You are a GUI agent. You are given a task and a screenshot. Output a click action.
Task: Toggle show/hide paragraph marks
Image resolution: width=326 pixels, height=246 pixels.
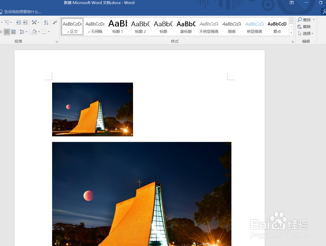click(55, 22)
